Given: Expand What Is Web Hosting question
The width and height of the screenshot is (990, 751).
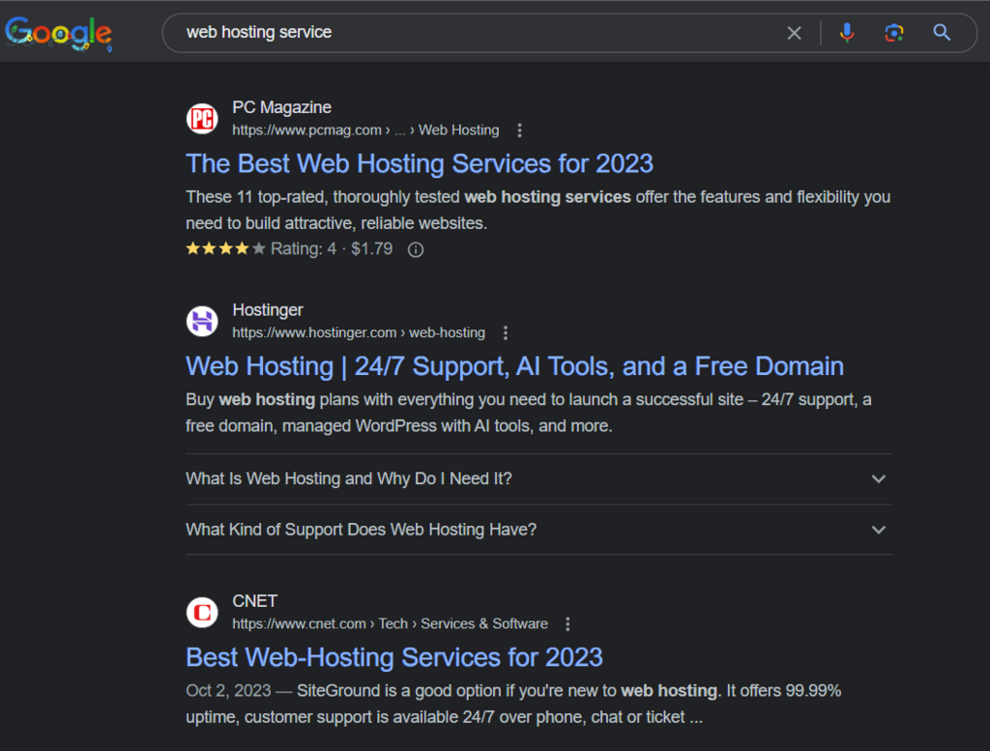Looking at the screenshot, I should pyautogui.click(x=539, y=478).
